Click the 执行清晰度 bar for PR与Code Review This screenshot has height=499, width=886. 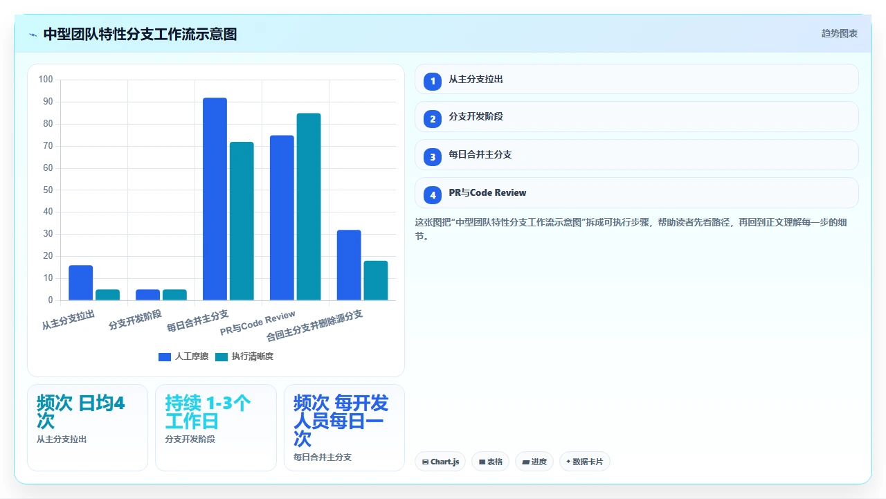(309, 207)
